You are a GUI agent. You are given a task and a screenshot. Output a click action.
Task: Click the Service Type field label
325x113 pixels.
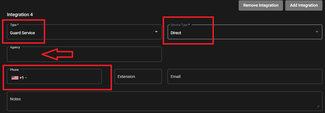tap(180, 25)
